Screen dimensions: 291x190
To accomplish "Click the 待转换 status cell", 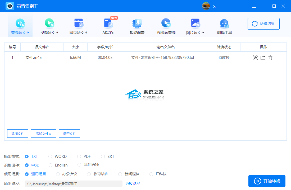I will (224, 58).
